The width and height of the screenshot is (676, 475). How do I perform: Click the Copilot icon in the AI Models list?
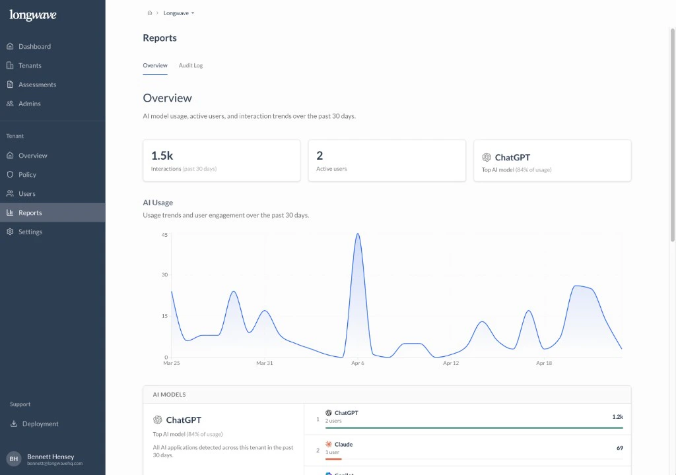pos(329,473)
